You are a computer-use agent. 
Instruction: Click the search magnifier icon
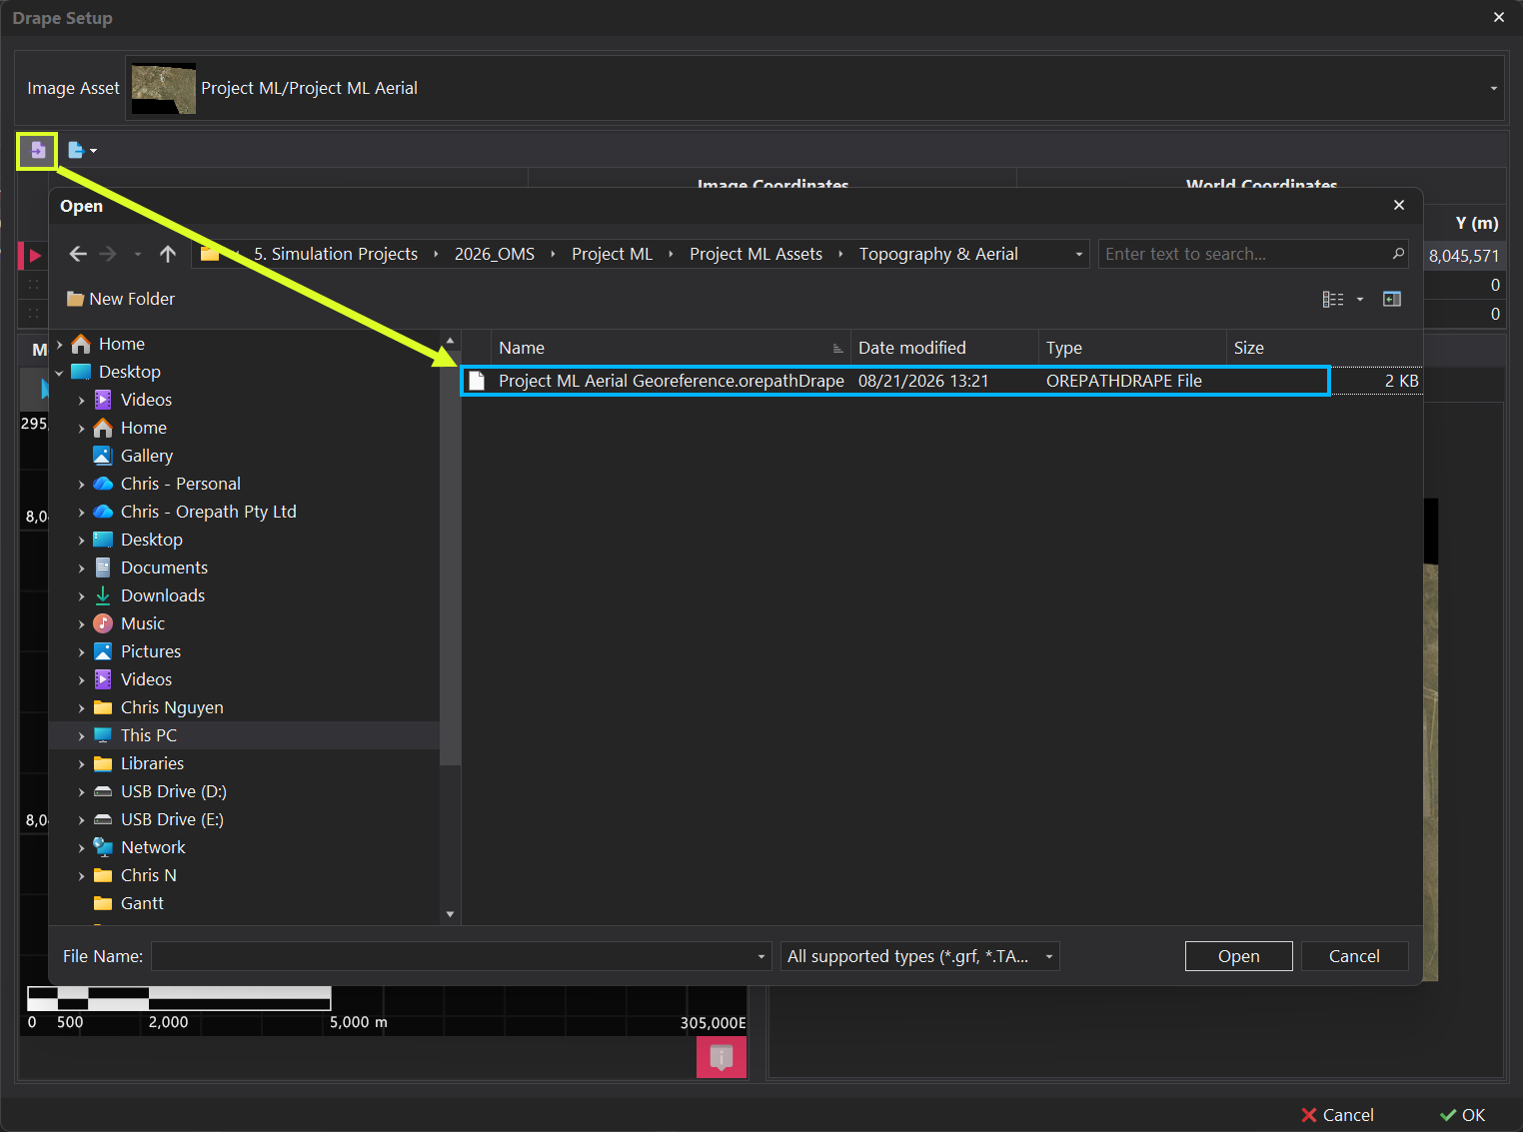coord(1398,254)
